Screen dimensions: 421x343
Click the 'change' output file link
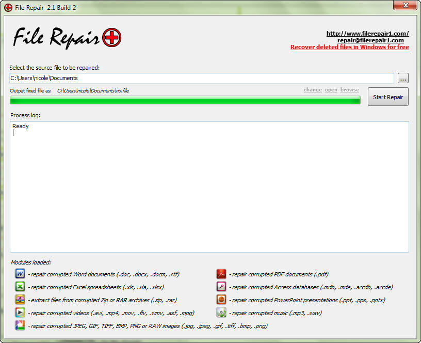point(313,90)
